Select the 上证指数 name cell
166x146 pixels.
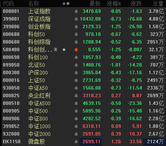39,11
